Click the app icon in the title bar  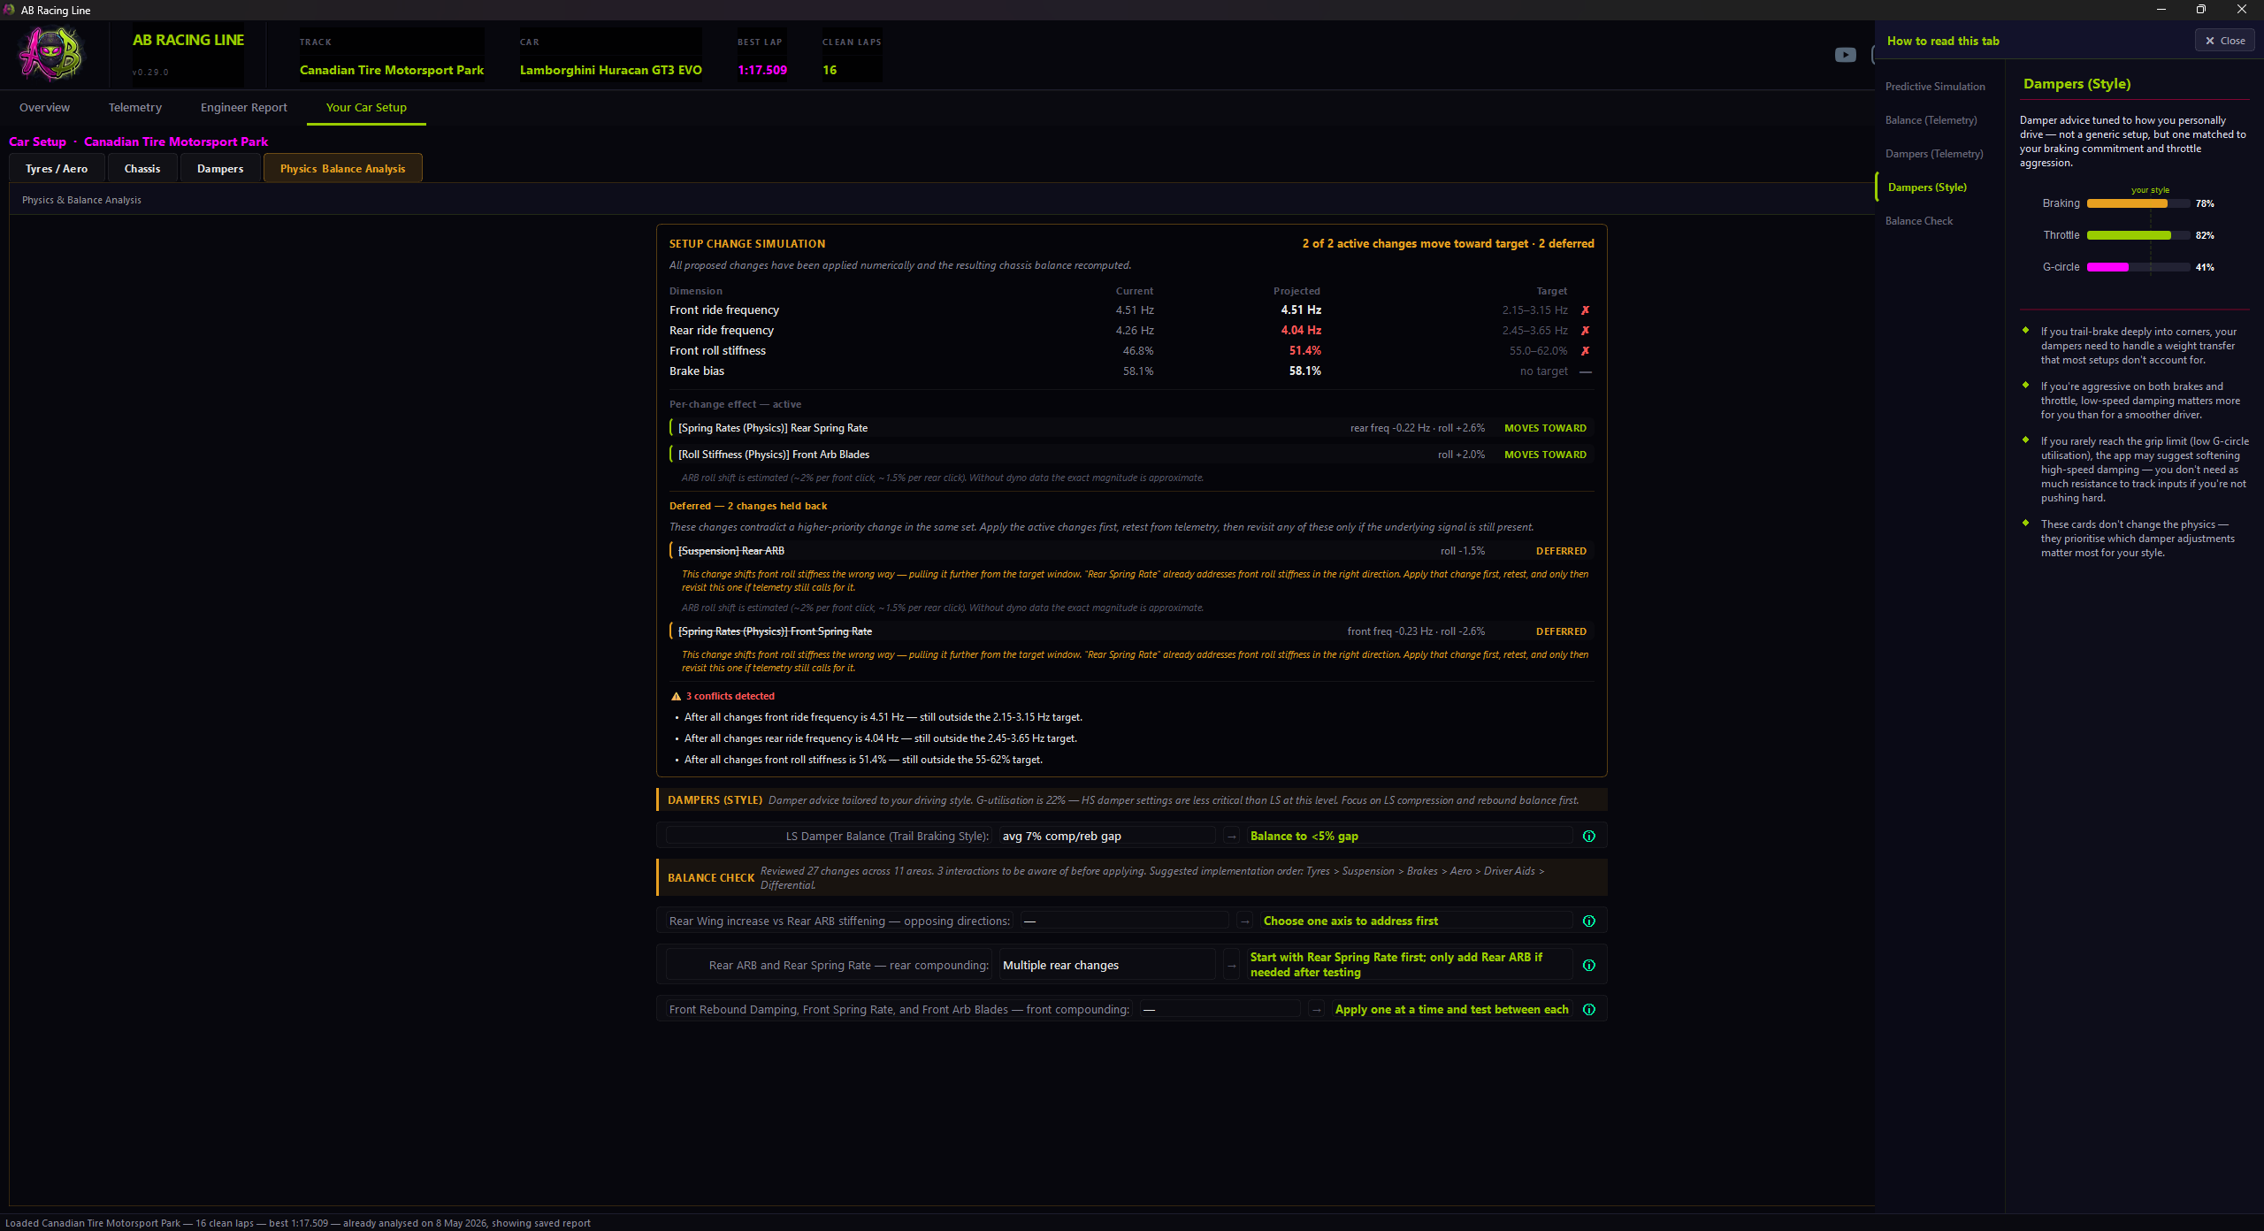[x=9, y=10]
